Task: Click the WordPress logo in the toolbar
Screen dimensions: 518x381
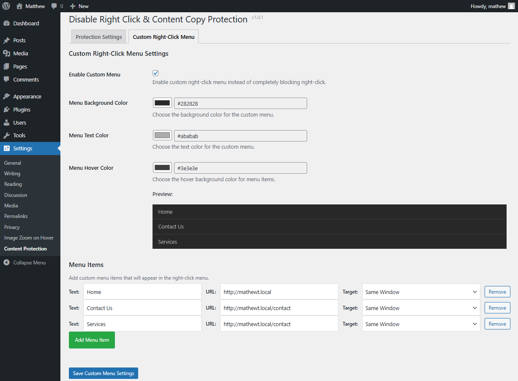Action: click(x=6, y=6)
